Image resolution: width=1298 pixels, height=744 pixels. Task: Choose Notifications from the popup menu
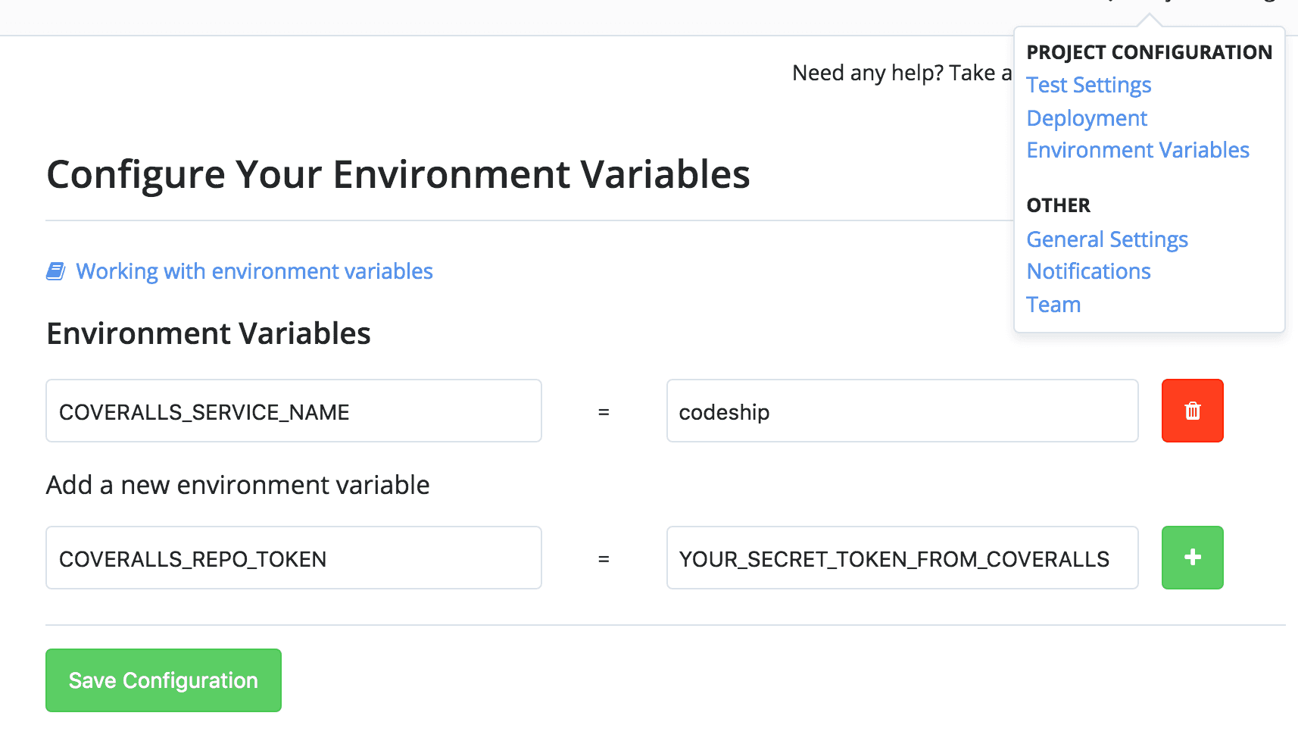pos(1088,271)
